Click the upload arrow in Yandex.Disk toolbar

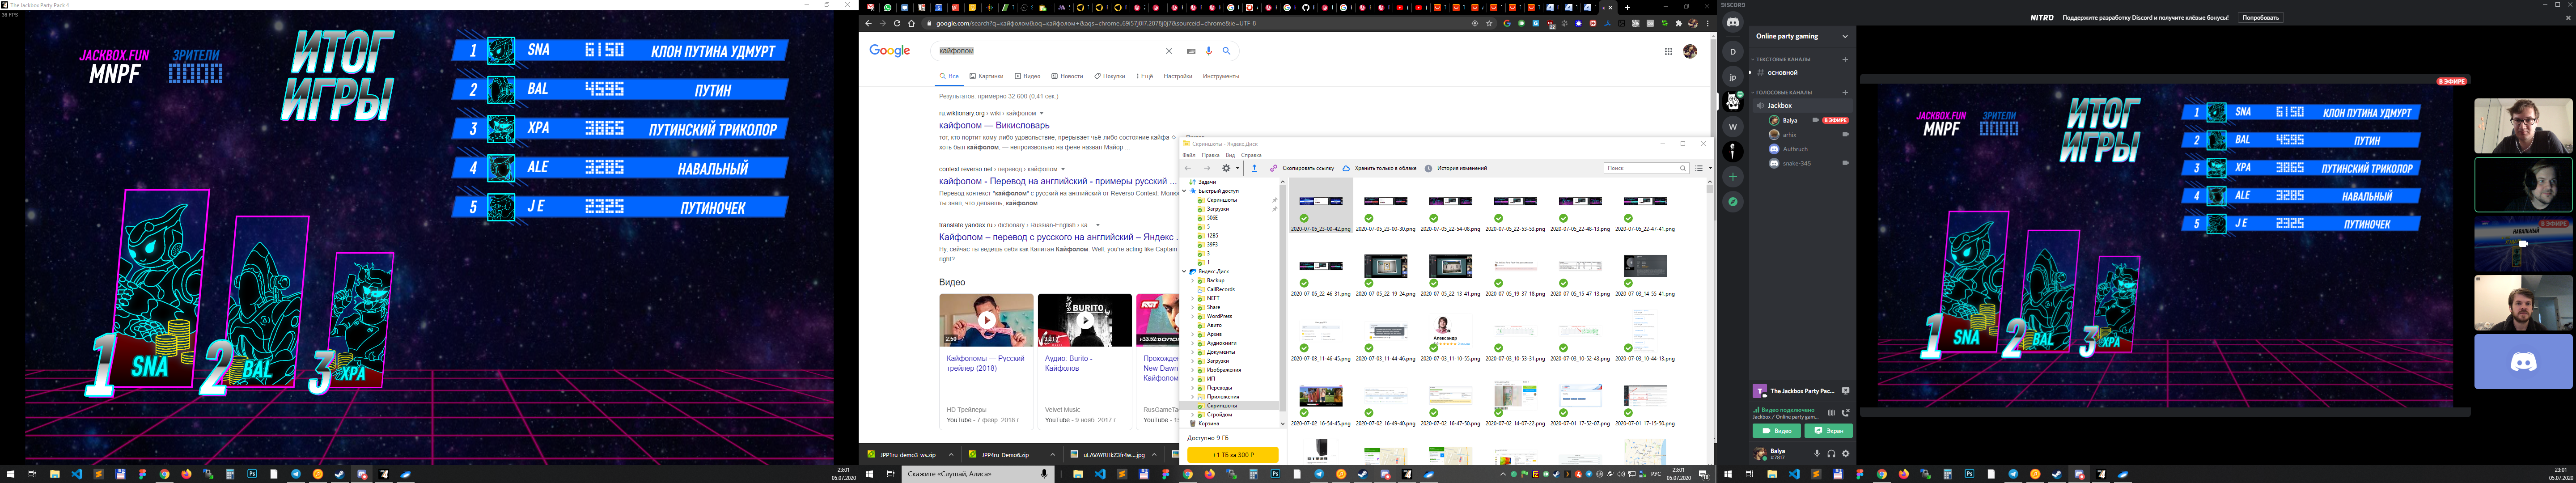pyautogui.click(x=1254, y=168)
